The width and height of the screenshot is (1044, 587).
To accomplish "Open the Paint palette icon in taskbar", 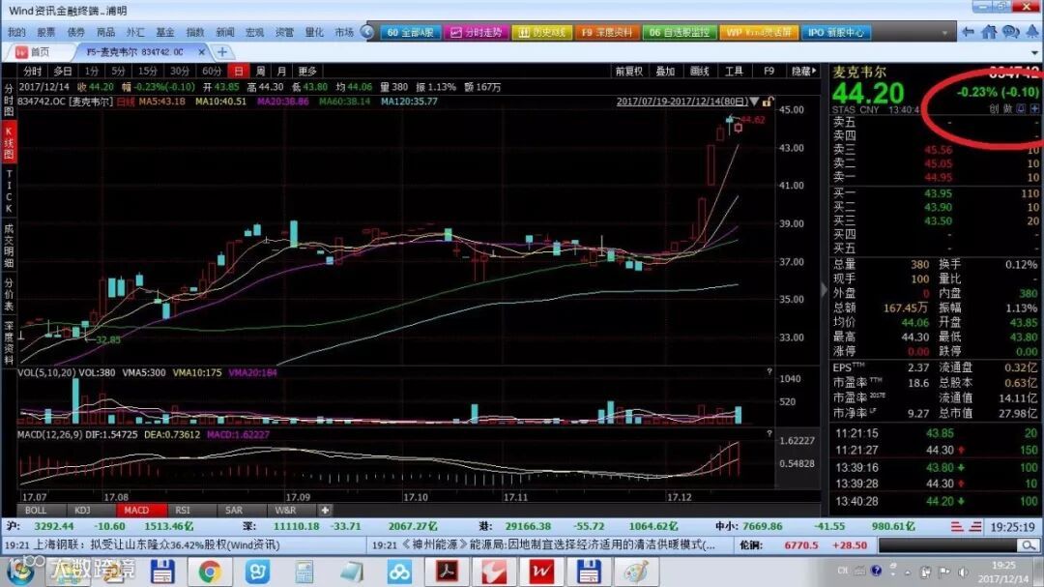I will click(x=636, y=572).
